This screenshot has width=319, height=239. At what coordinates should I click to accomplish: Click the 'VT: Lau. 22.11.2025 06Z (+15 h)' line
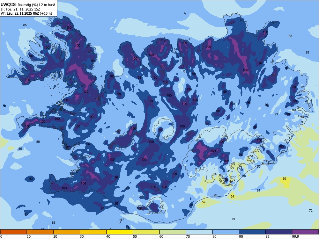(26, 13)
